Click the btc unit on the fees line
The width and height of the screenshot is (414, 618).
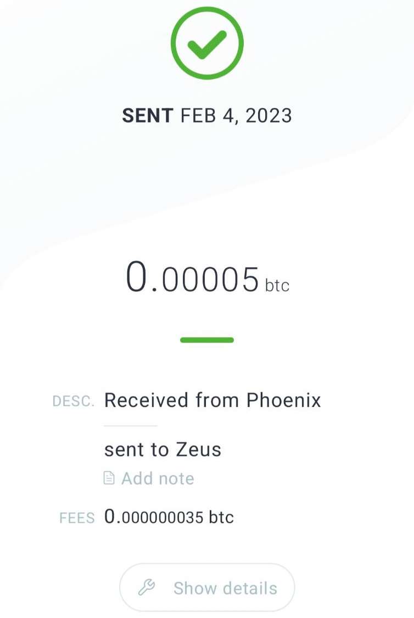(x=221, y=517)
